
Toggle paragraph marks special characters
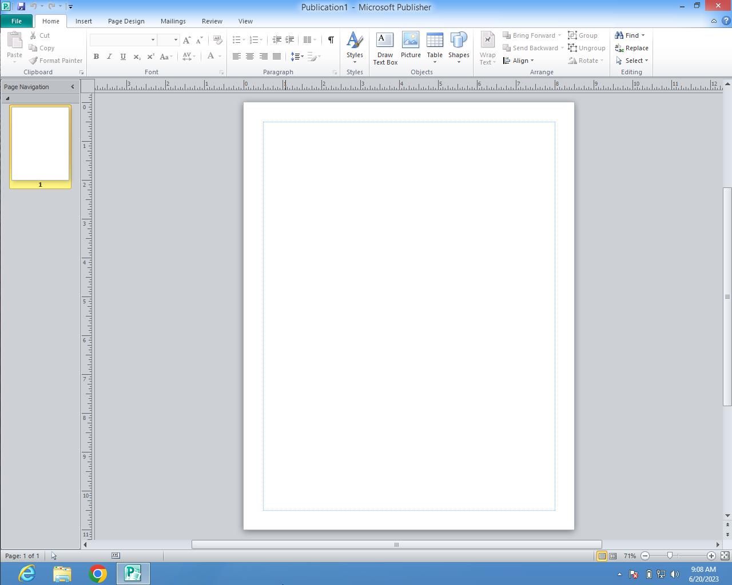[331, 40]
